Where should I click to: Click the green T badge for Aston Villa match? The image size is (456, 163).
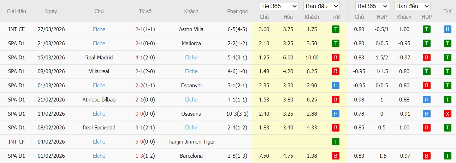(336, 29)
